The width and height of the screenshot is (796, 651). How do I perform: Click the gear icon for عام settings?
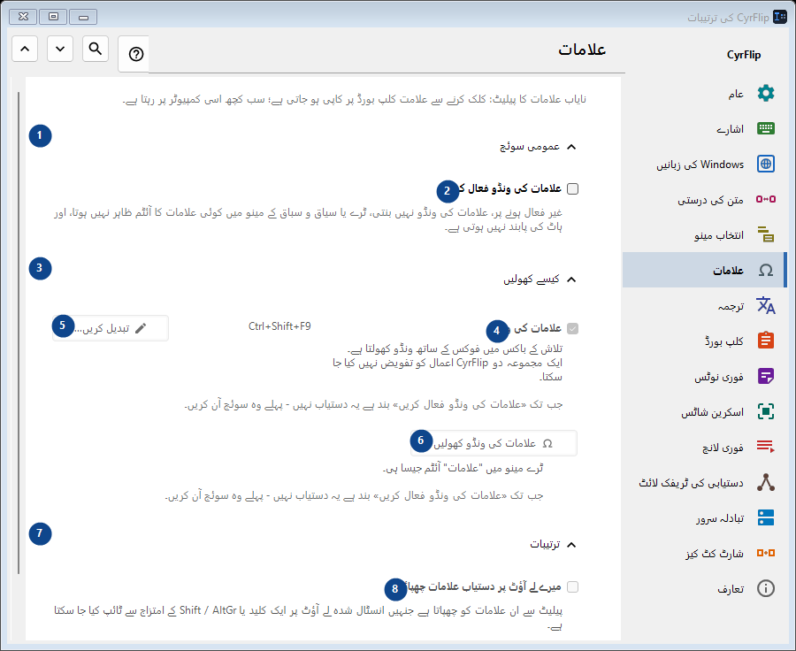[x=766, y=94]
